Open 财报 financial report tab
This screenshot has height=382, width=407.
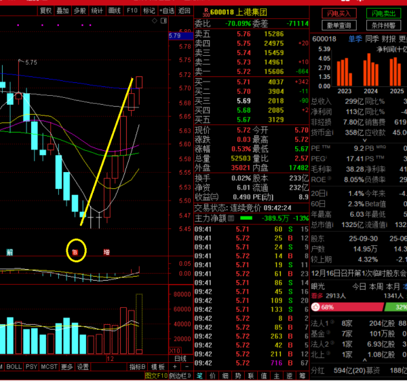click(x=389, y=39)
